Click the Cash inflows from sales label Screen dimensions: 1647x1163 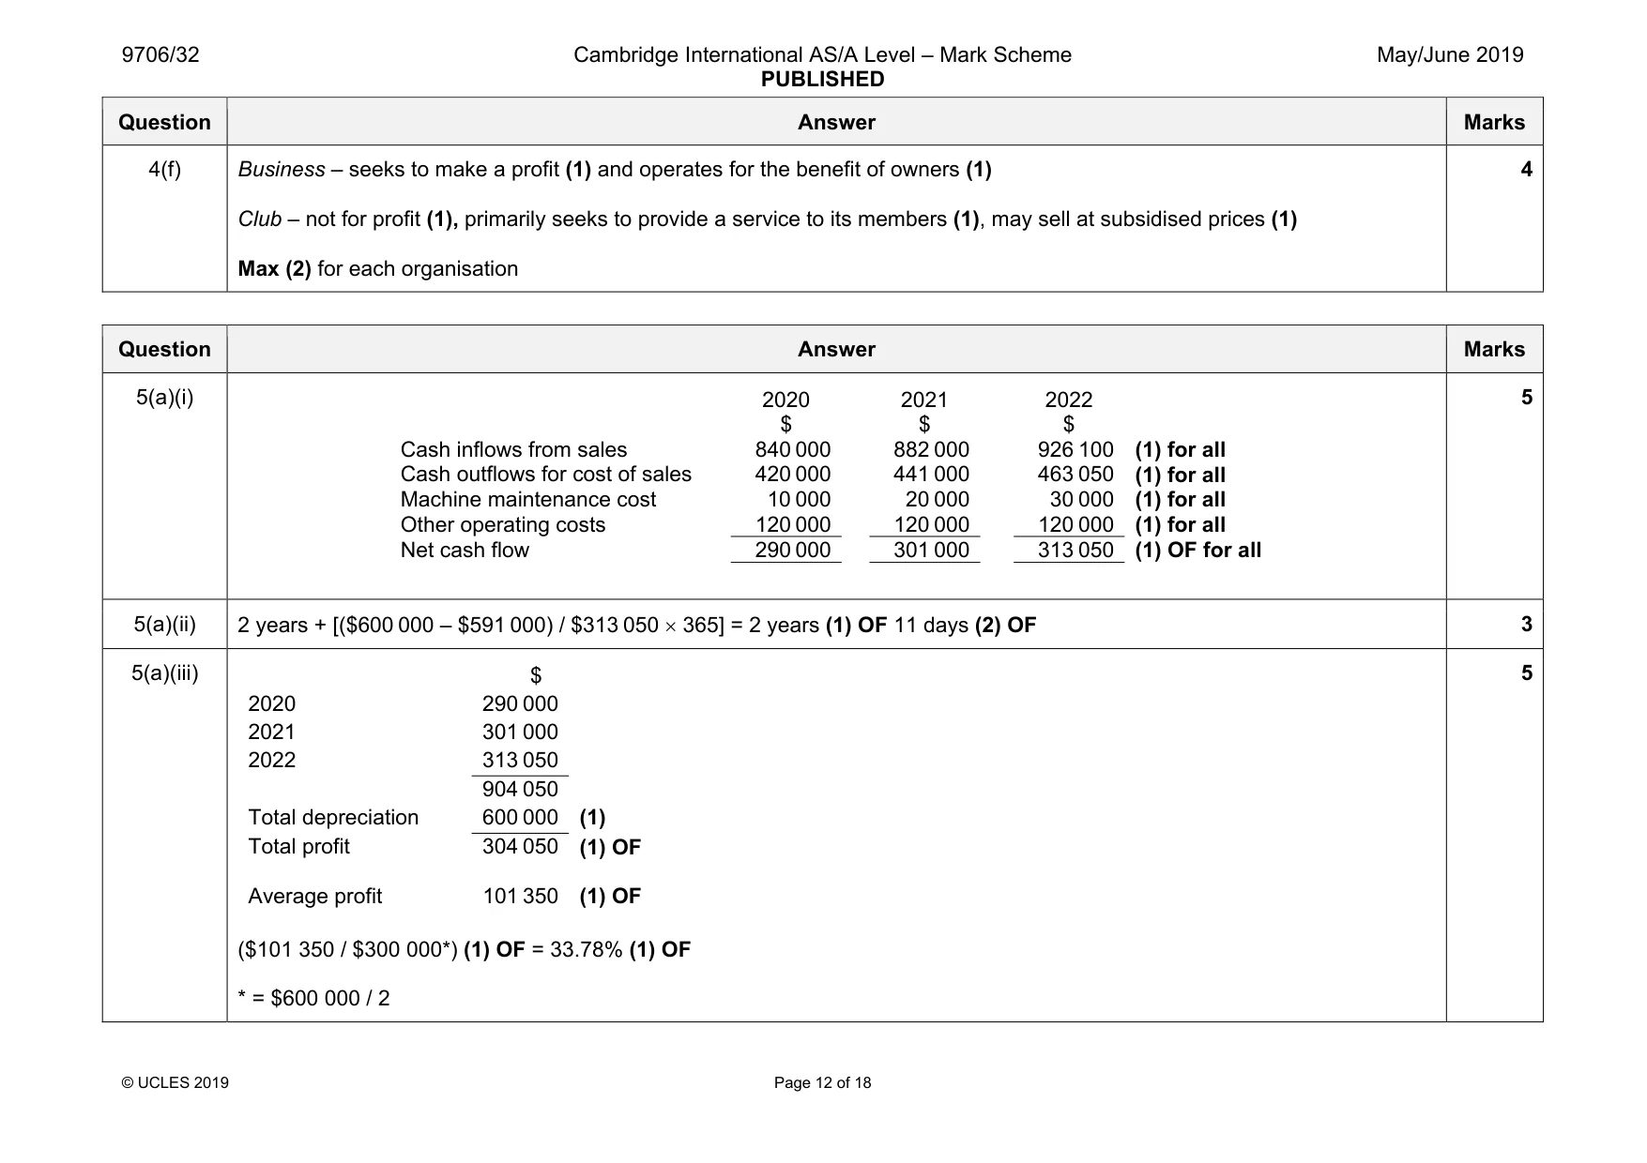tap(513, 449)
